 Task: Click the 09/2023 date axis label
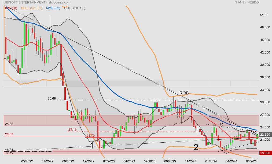[170, 161]
